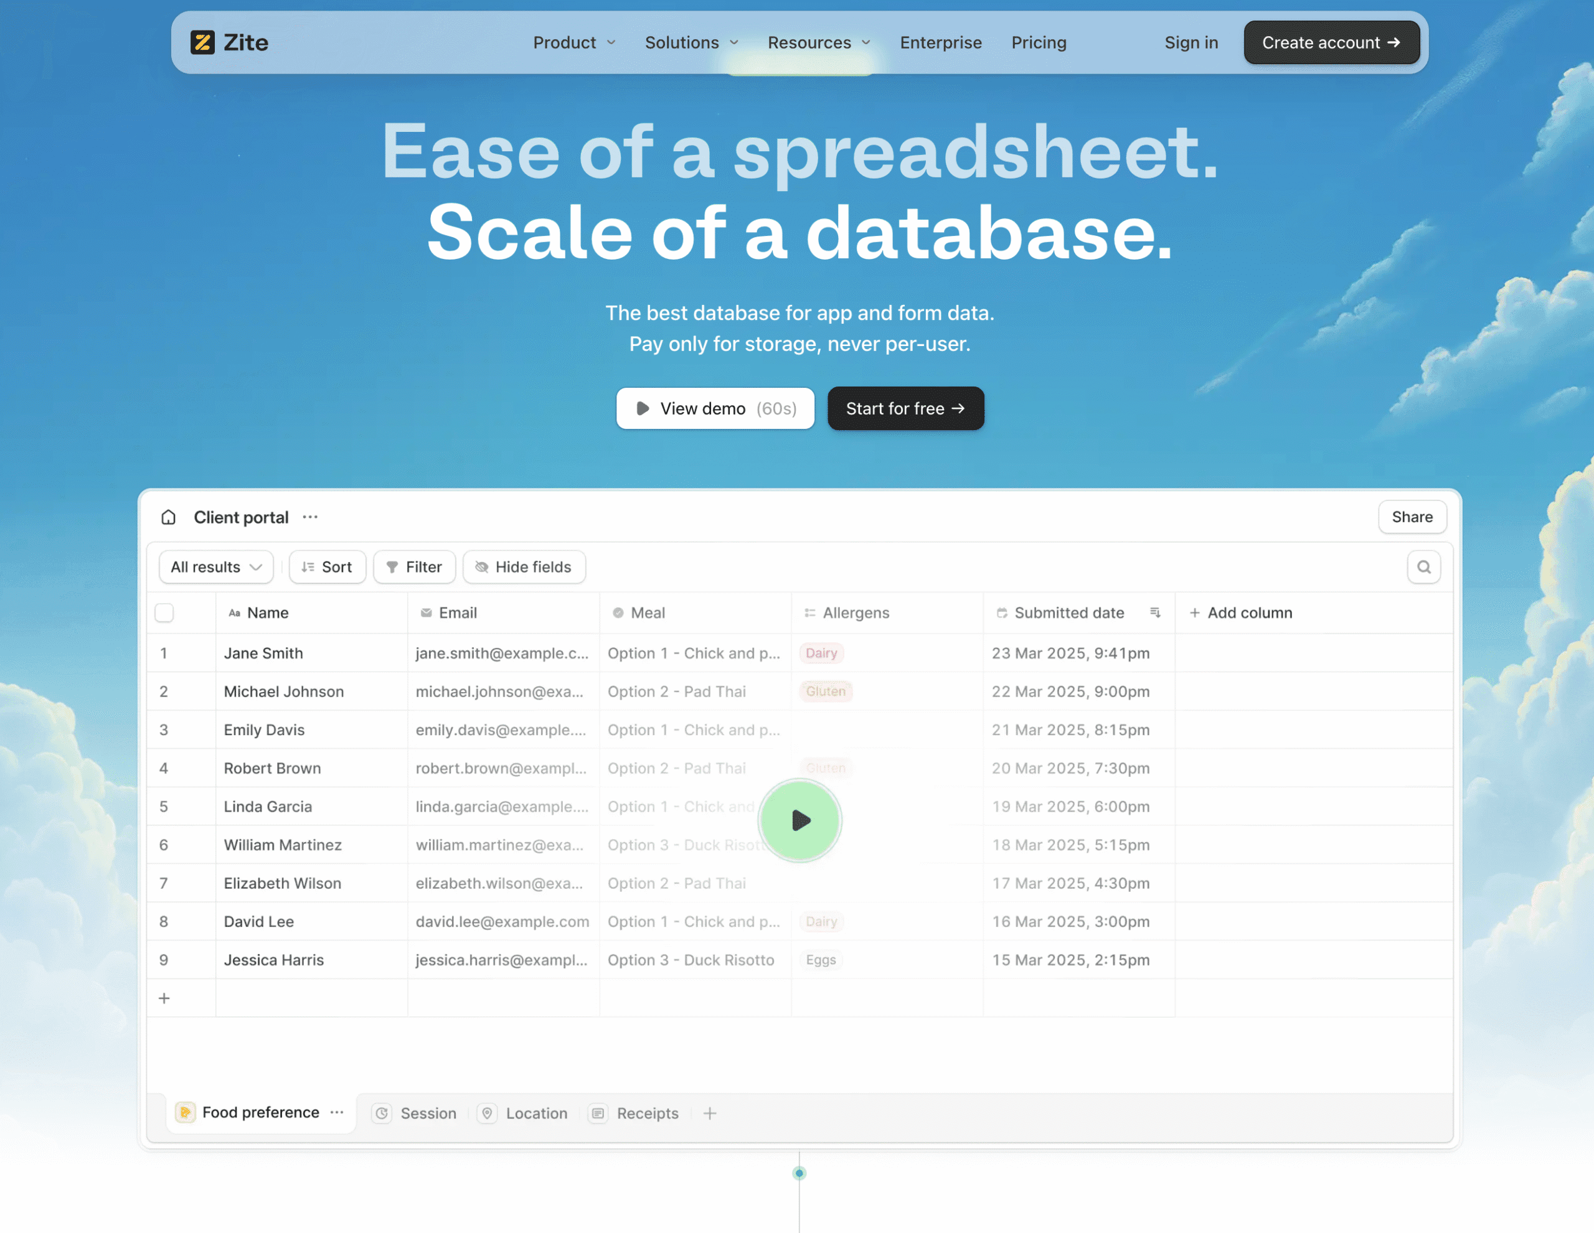Image resolution: width=1594 pixels, height=1233 pixels.
Task: Open table search with the magnifier icon
Action: [x=1423, y=567]
